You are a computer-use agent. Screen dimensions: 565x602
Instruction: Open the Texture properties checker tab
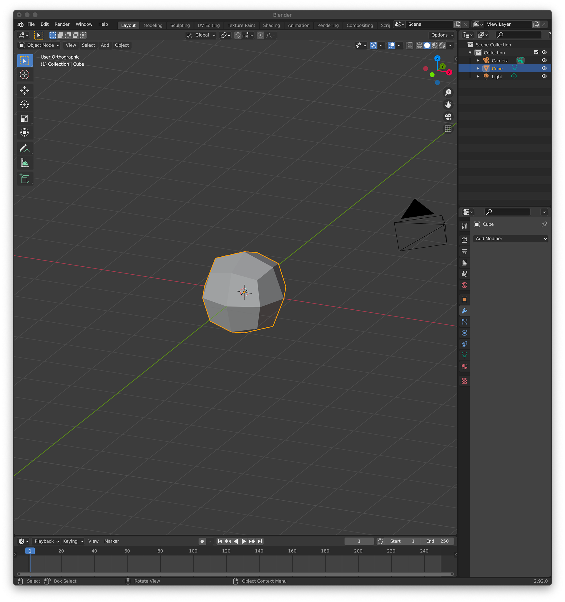[464, 381]
